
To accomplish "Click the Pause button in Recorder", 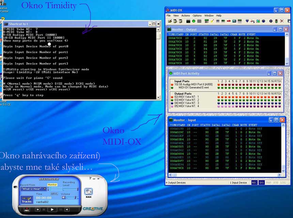I will [x=61, y=209].
